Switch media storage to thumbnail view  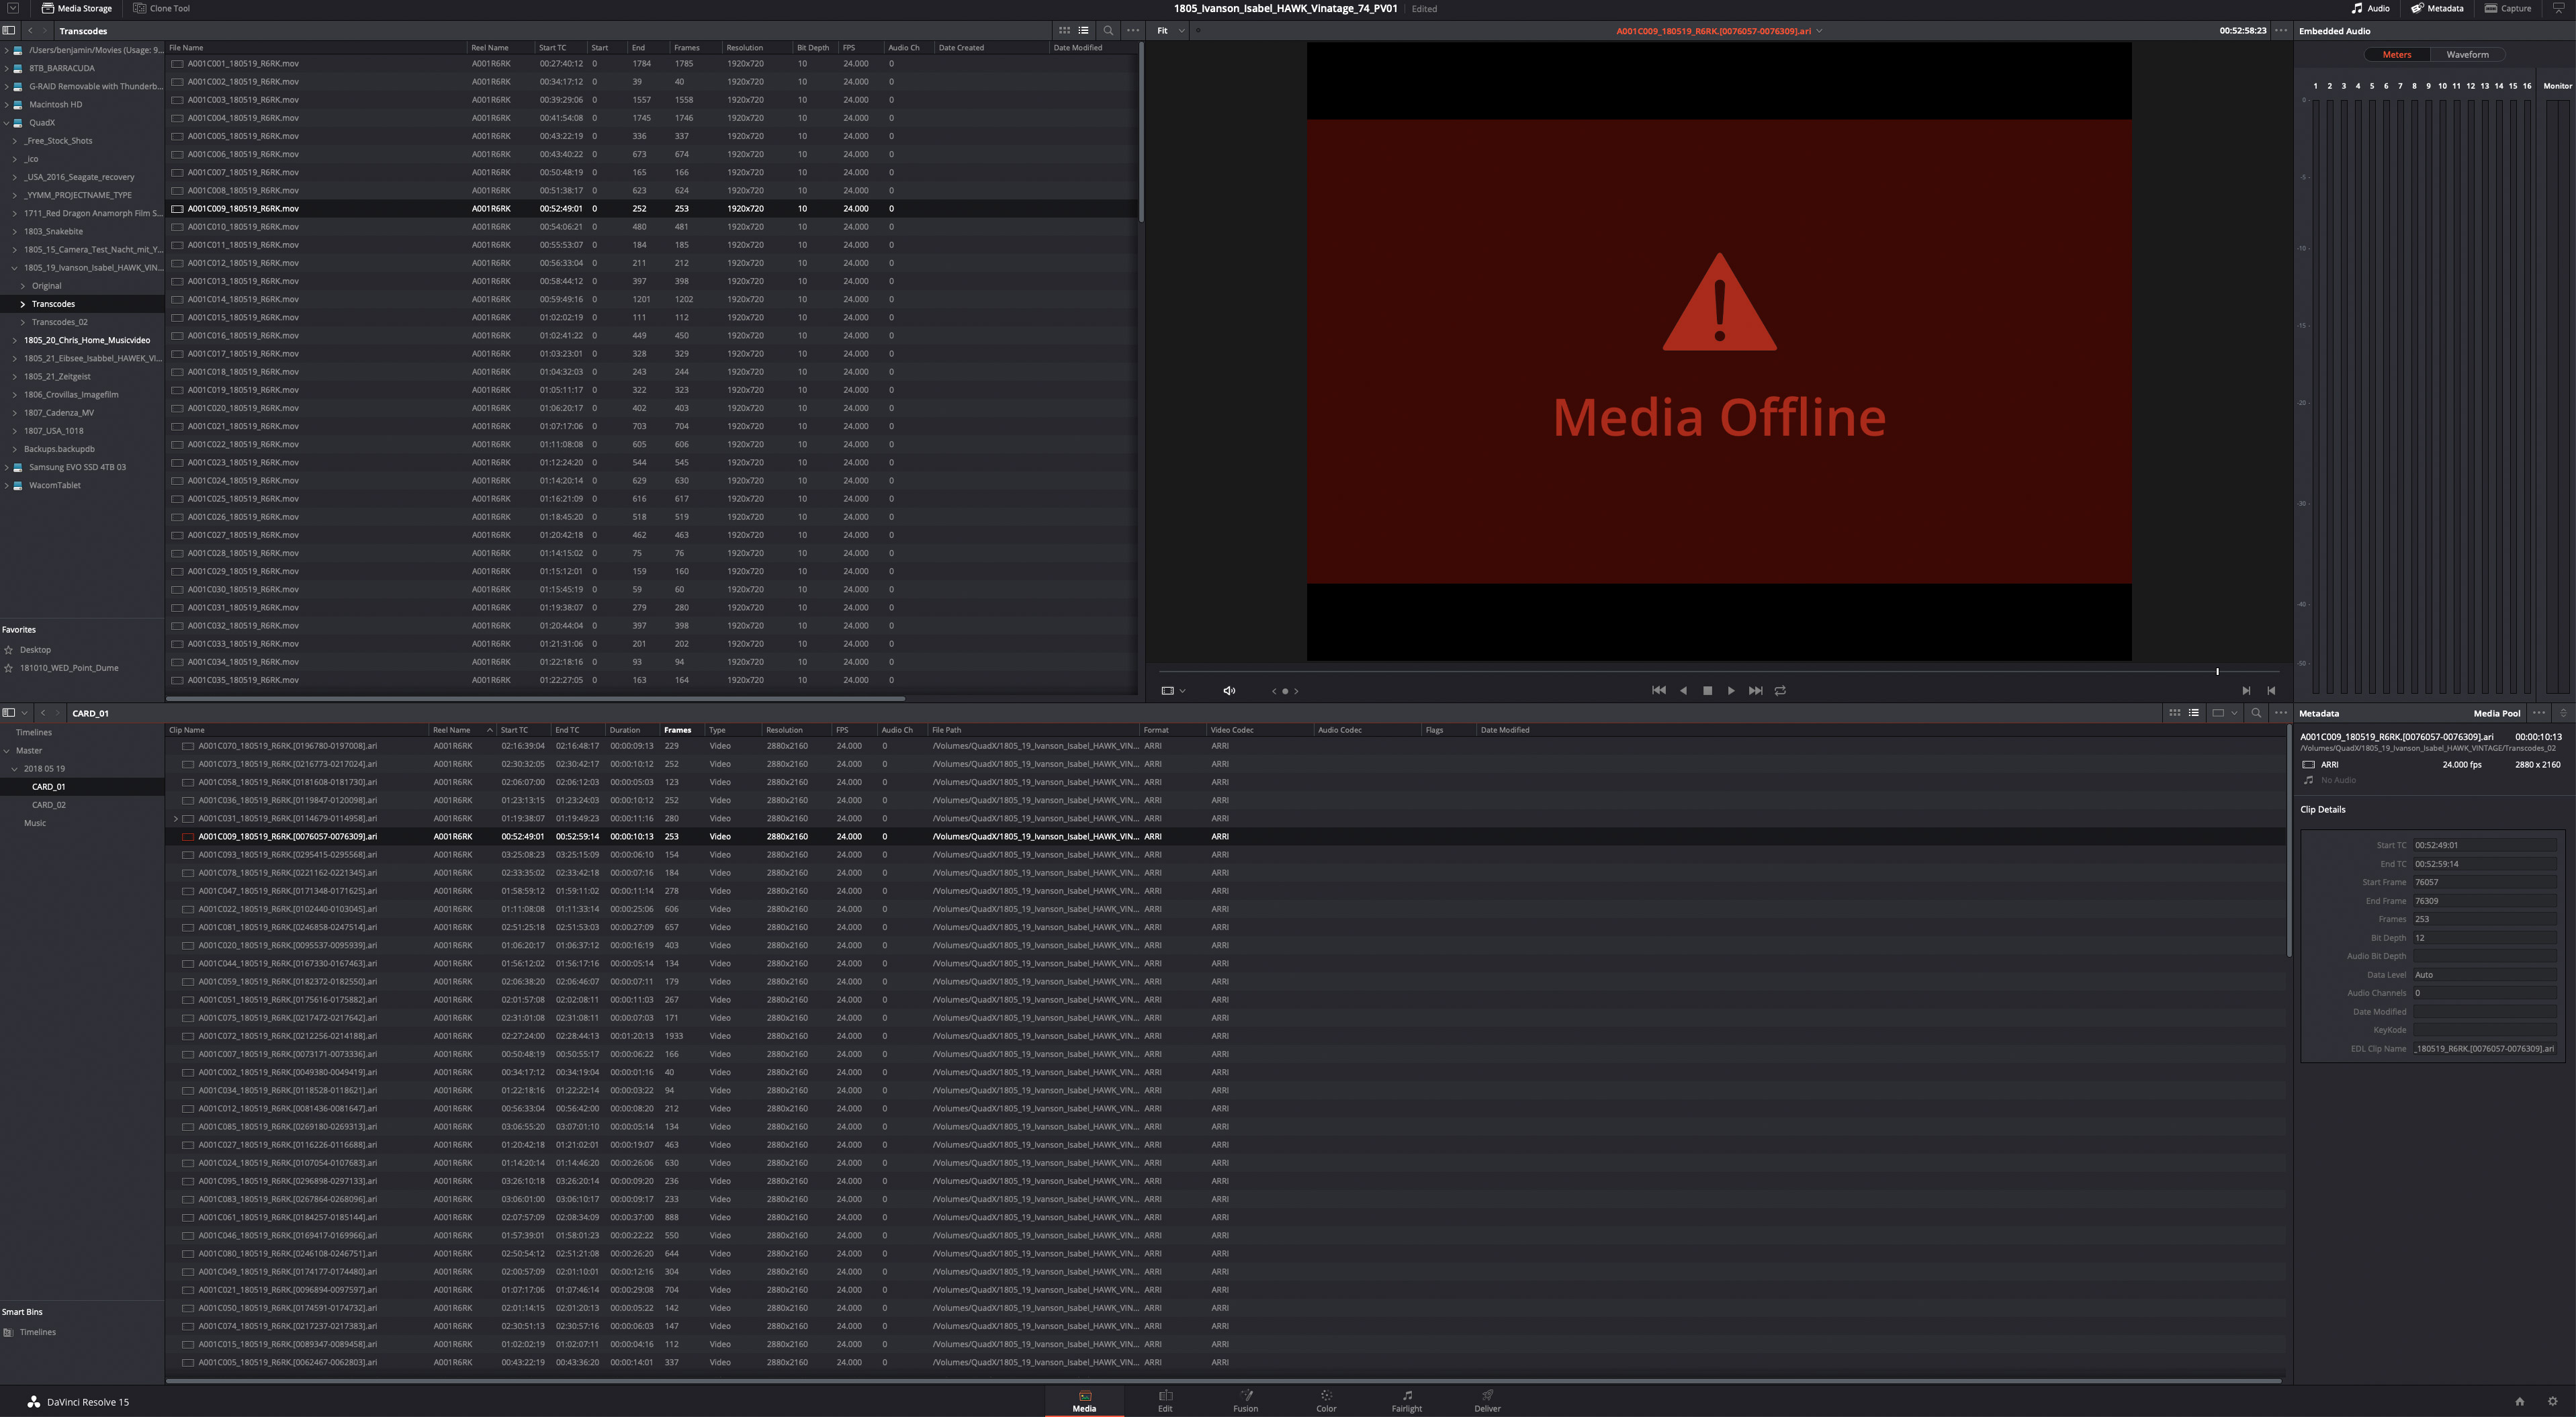(x=1064, y=31)
